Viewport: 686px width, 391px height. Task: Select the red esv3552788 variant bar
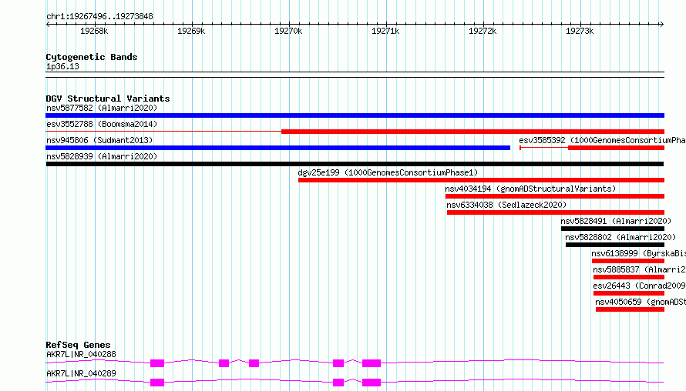click(473, 132)
